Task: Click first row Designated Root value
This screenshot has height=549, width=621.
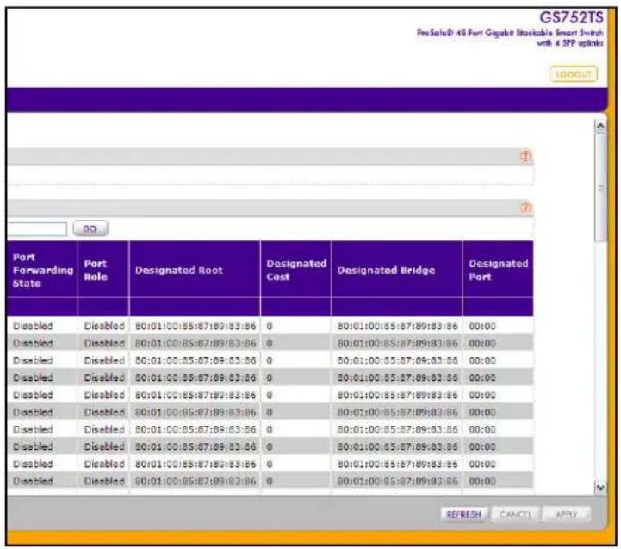Action: click(196, 327)
